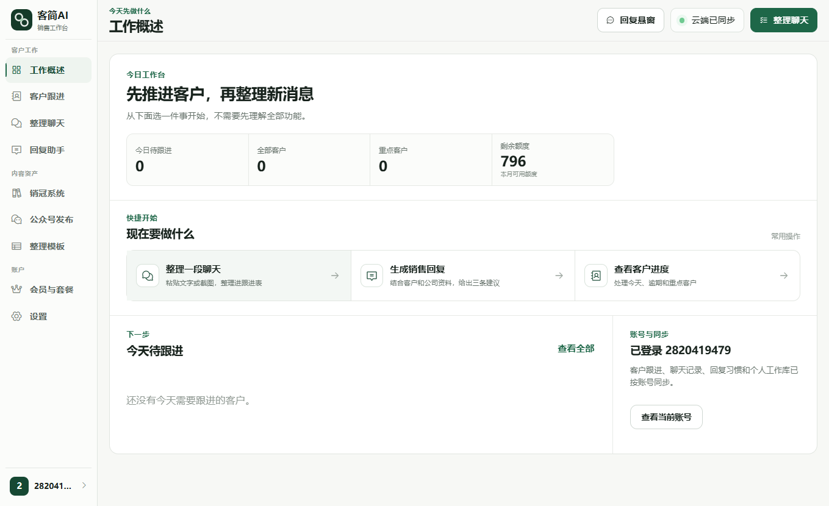Click the 整理聊天 chat bubbles sidebar icon
829x506 pixels.
click(x=16, y=123)
